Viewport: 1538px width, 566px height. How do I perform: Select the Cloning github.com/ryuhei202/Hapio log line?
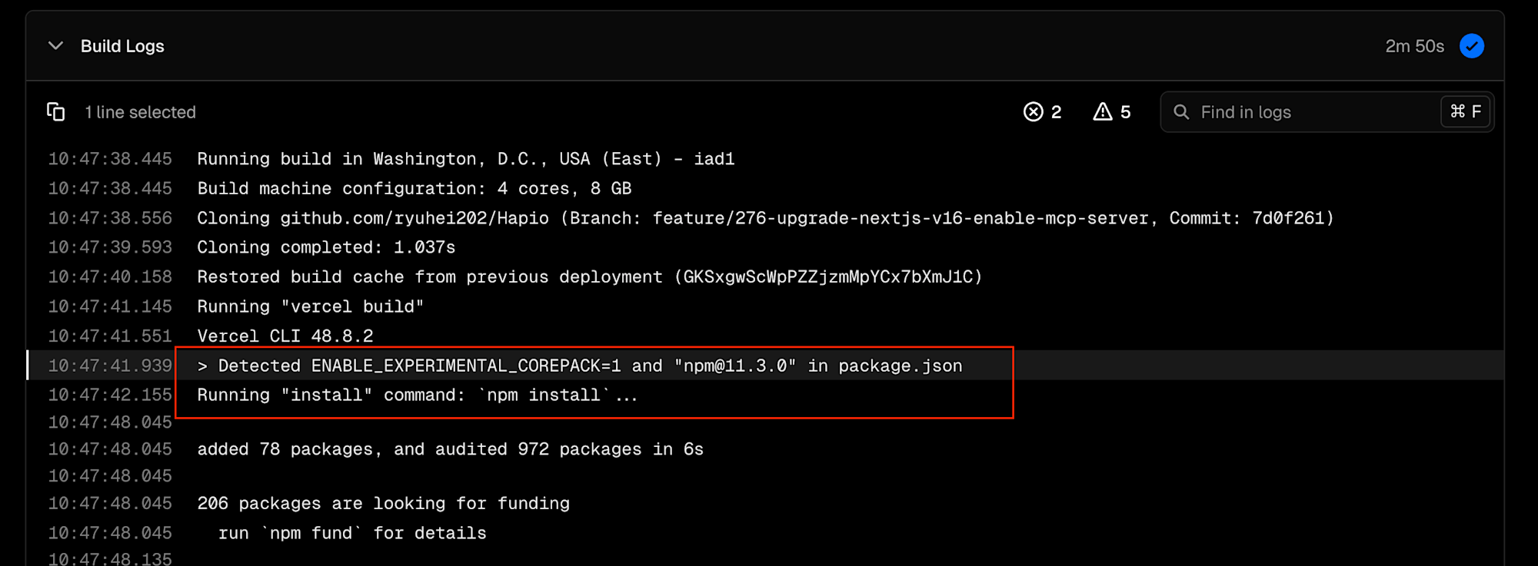[764, 218]
